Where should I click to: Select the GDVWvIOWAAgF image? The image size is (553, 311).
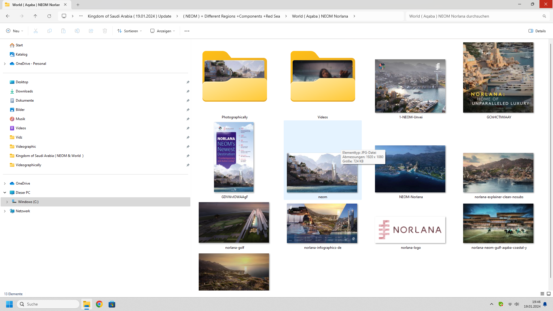(x=234, y=157)
